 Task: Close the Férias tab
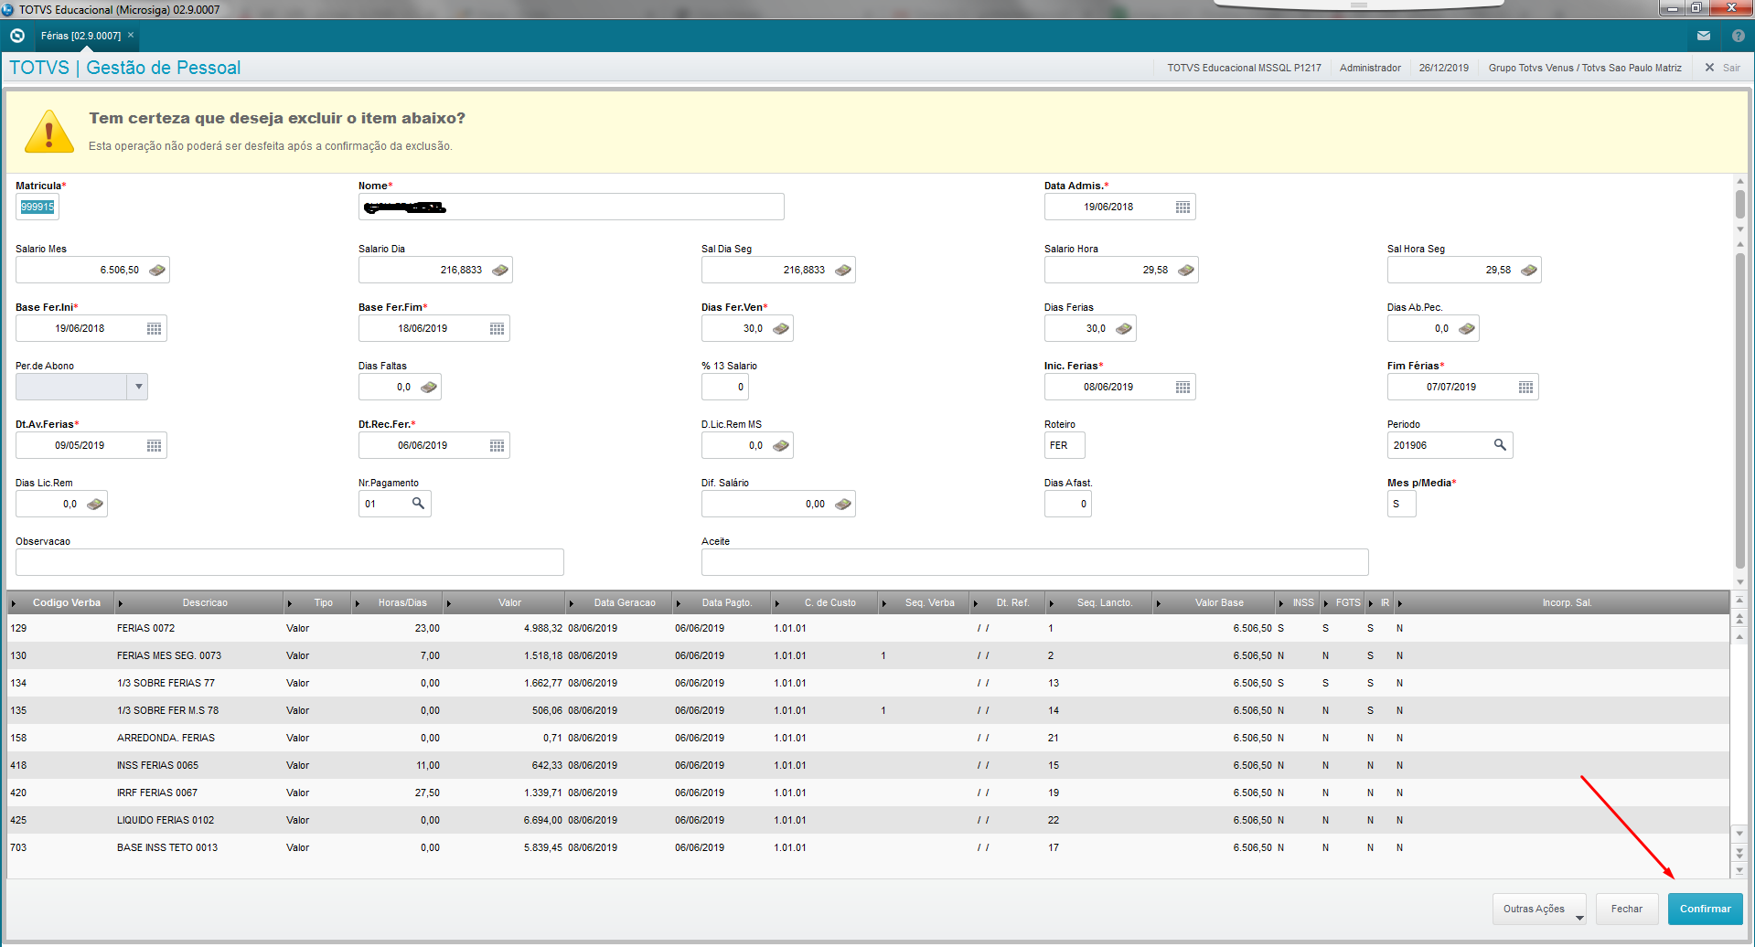(131, 36)
